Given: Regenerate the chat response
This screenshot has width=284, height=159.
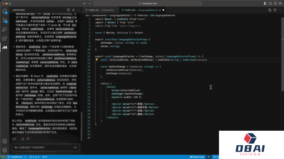Looking at the screenshot, I should [x=15, y=139].
